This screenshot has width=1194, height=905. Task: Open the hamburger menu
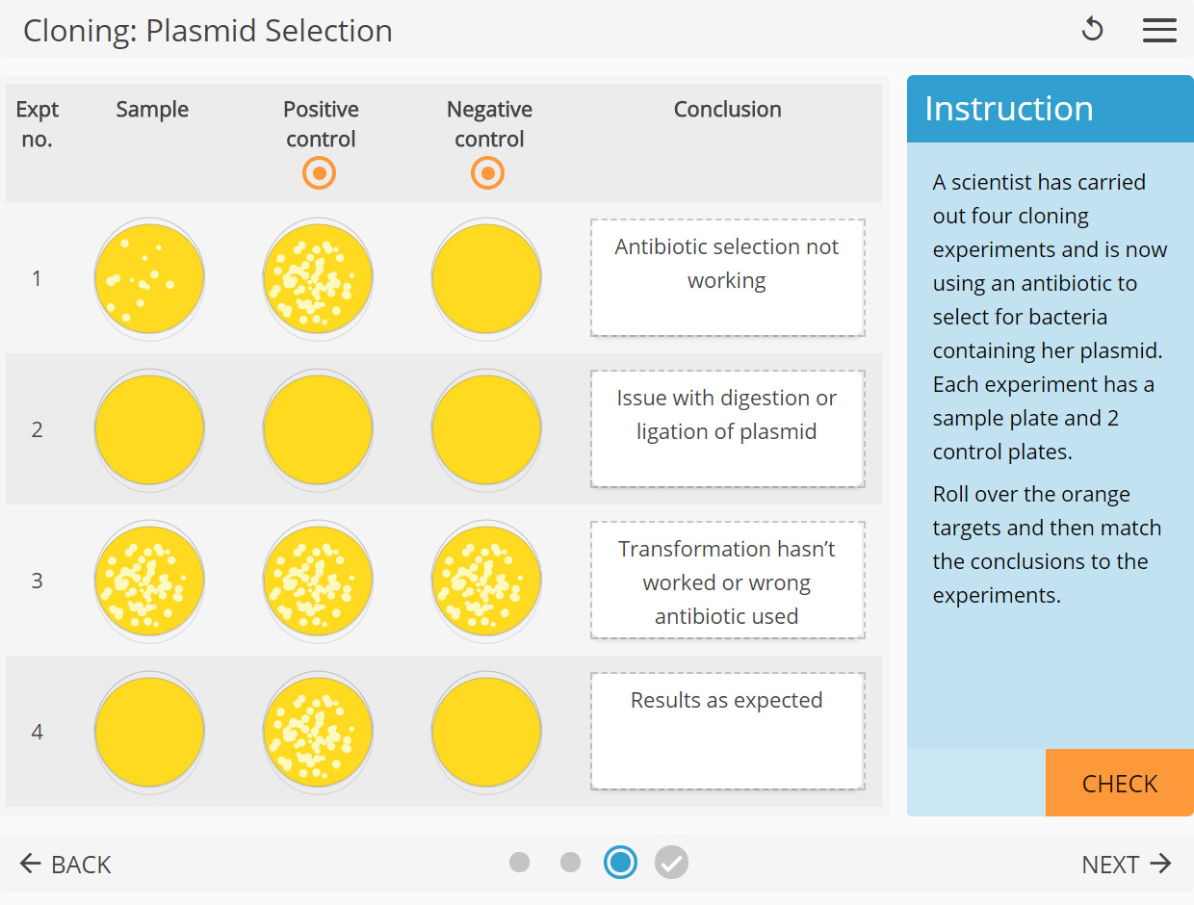coord(1159,30)
